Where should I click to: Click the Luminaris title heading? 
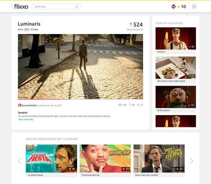(x=29, y=24)
